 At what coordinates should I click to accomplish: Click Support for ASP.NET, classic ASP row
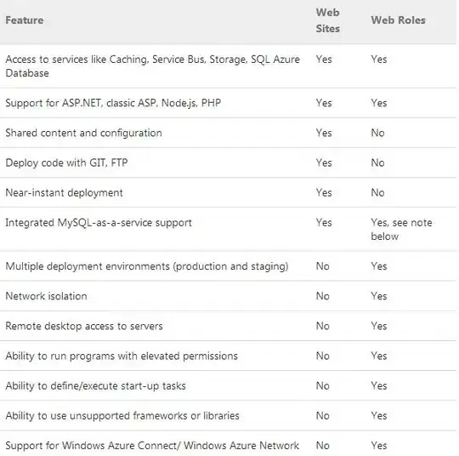(228, 103)
